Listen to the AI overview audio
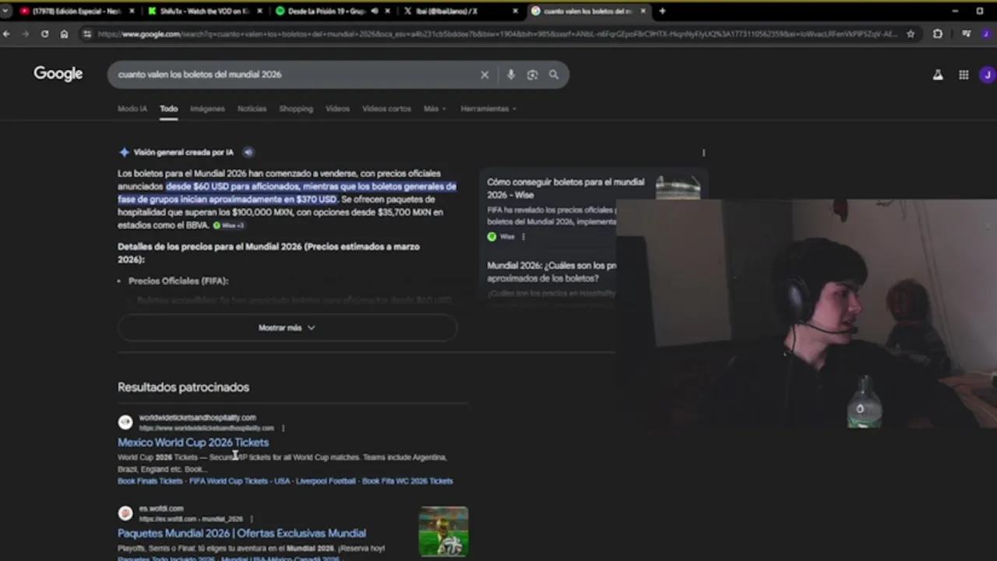This screenshot has height=561, width=997. tap(248, 153)
